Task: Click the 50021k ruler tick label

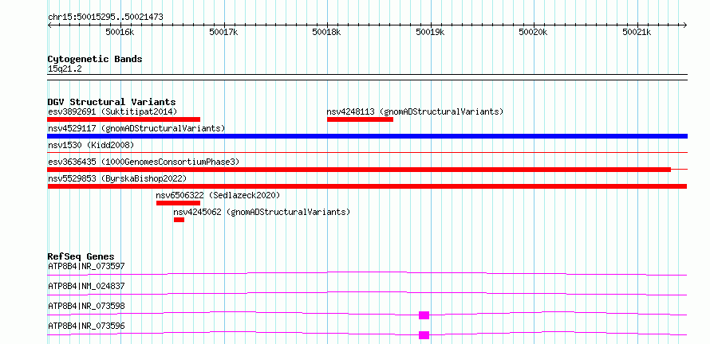Action: coord(637,32)
